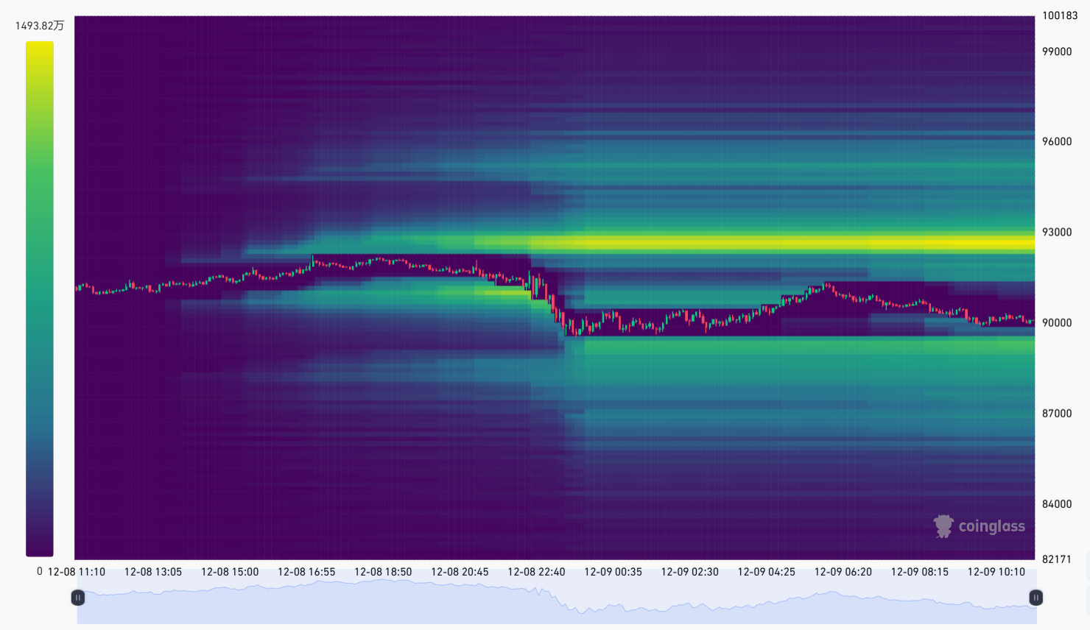Click the 12-09 10:10 time axis label
The height and width of the screenshot is (630, 1090).
[996, 572]
